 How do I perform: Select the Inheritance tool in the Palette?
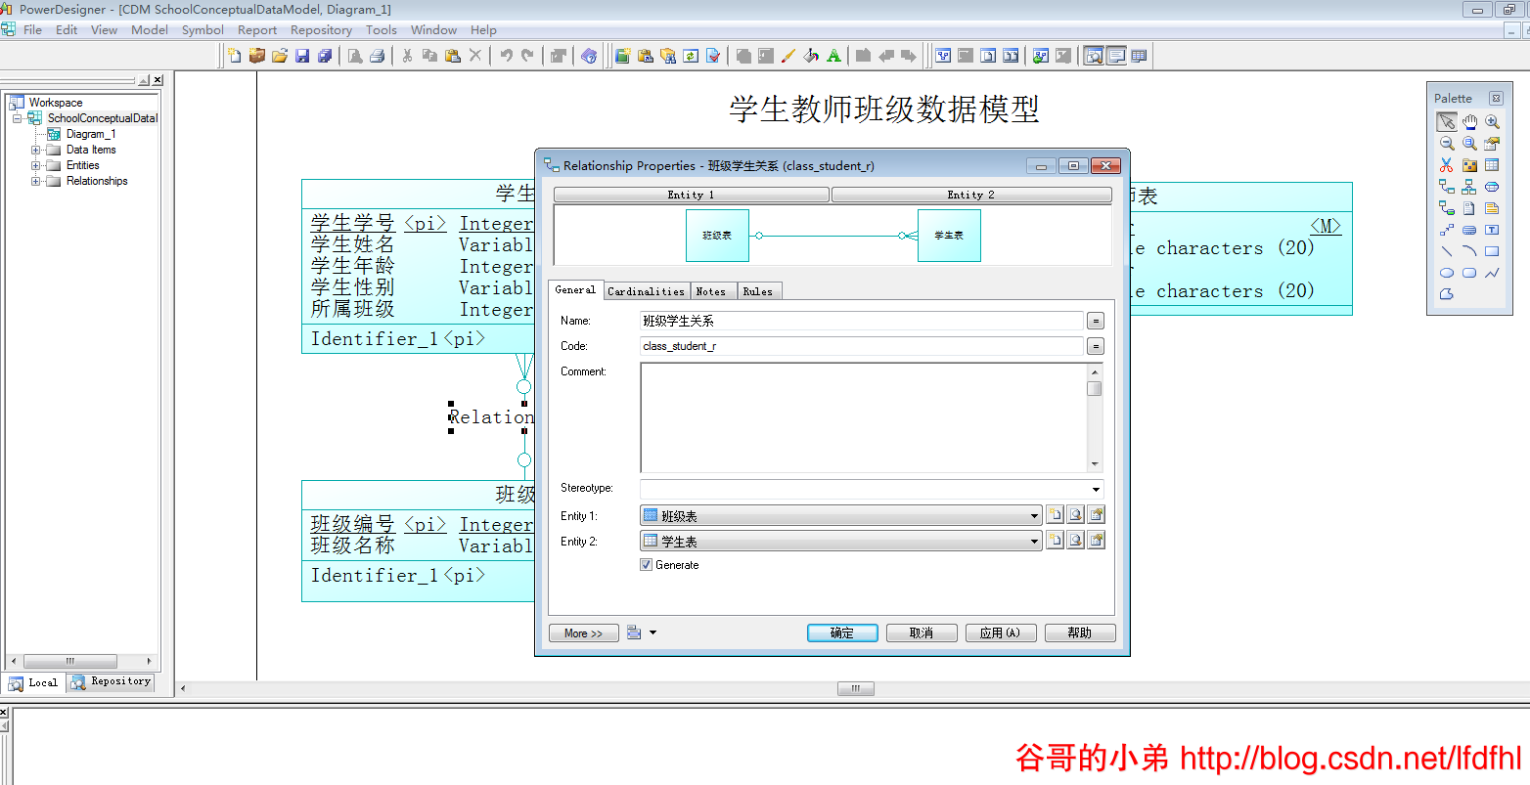[x=1468, y=187]
